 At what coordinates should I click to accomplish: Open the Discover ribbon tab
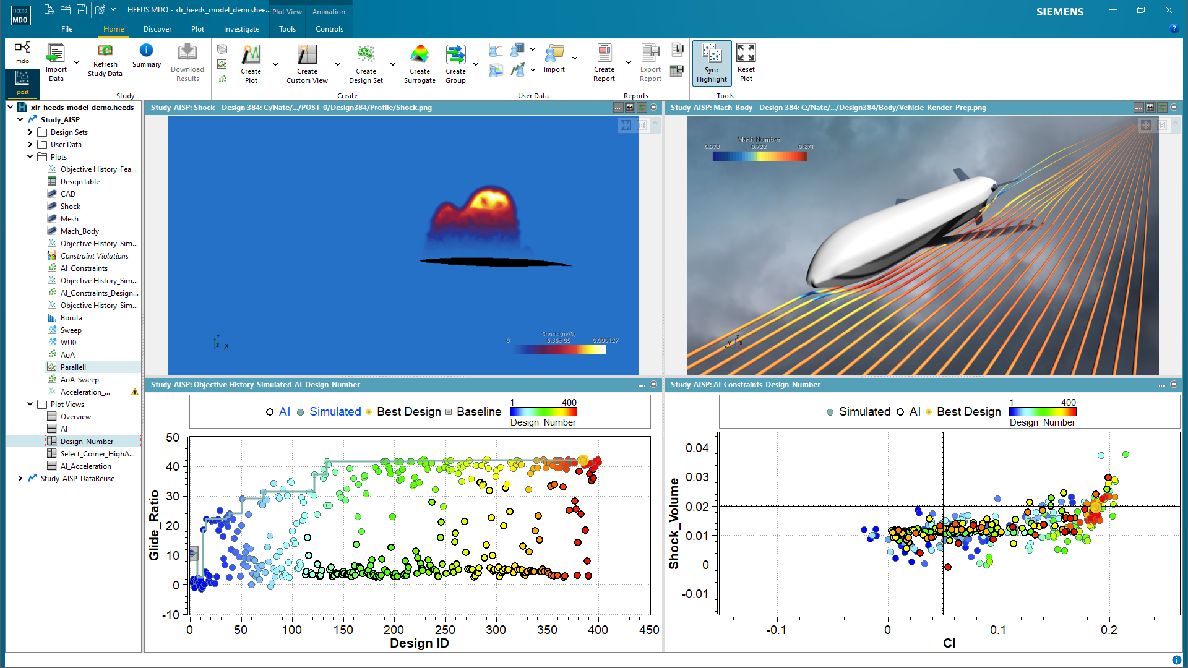(157, 29)
